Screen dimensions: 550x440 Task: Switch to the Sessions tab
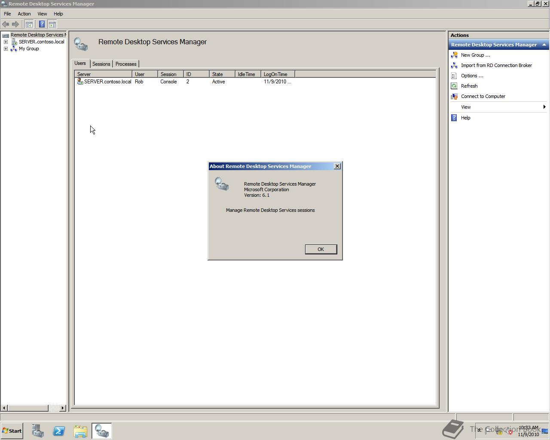pos(101,64)
